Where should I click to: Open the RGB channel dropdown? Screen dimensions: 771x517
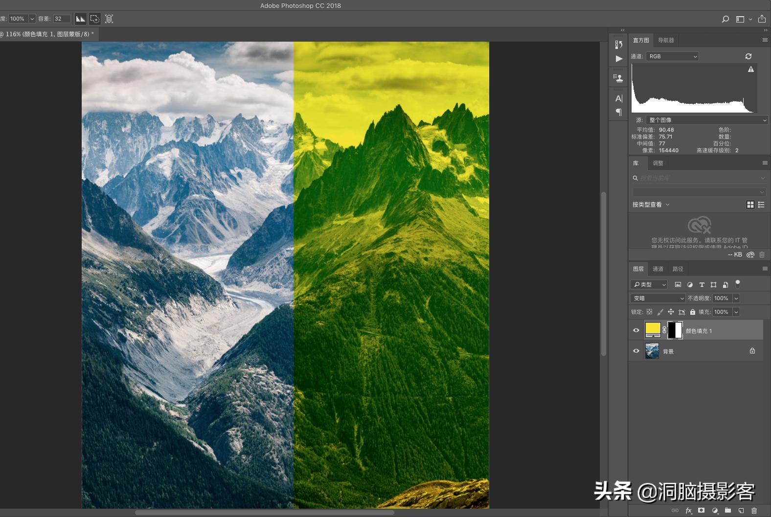[673, 56]
